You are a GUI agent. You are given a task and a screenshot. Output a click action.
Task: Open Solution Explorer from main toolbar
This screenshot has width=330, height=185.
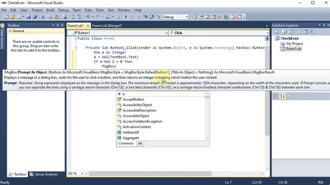coord(194,17)
